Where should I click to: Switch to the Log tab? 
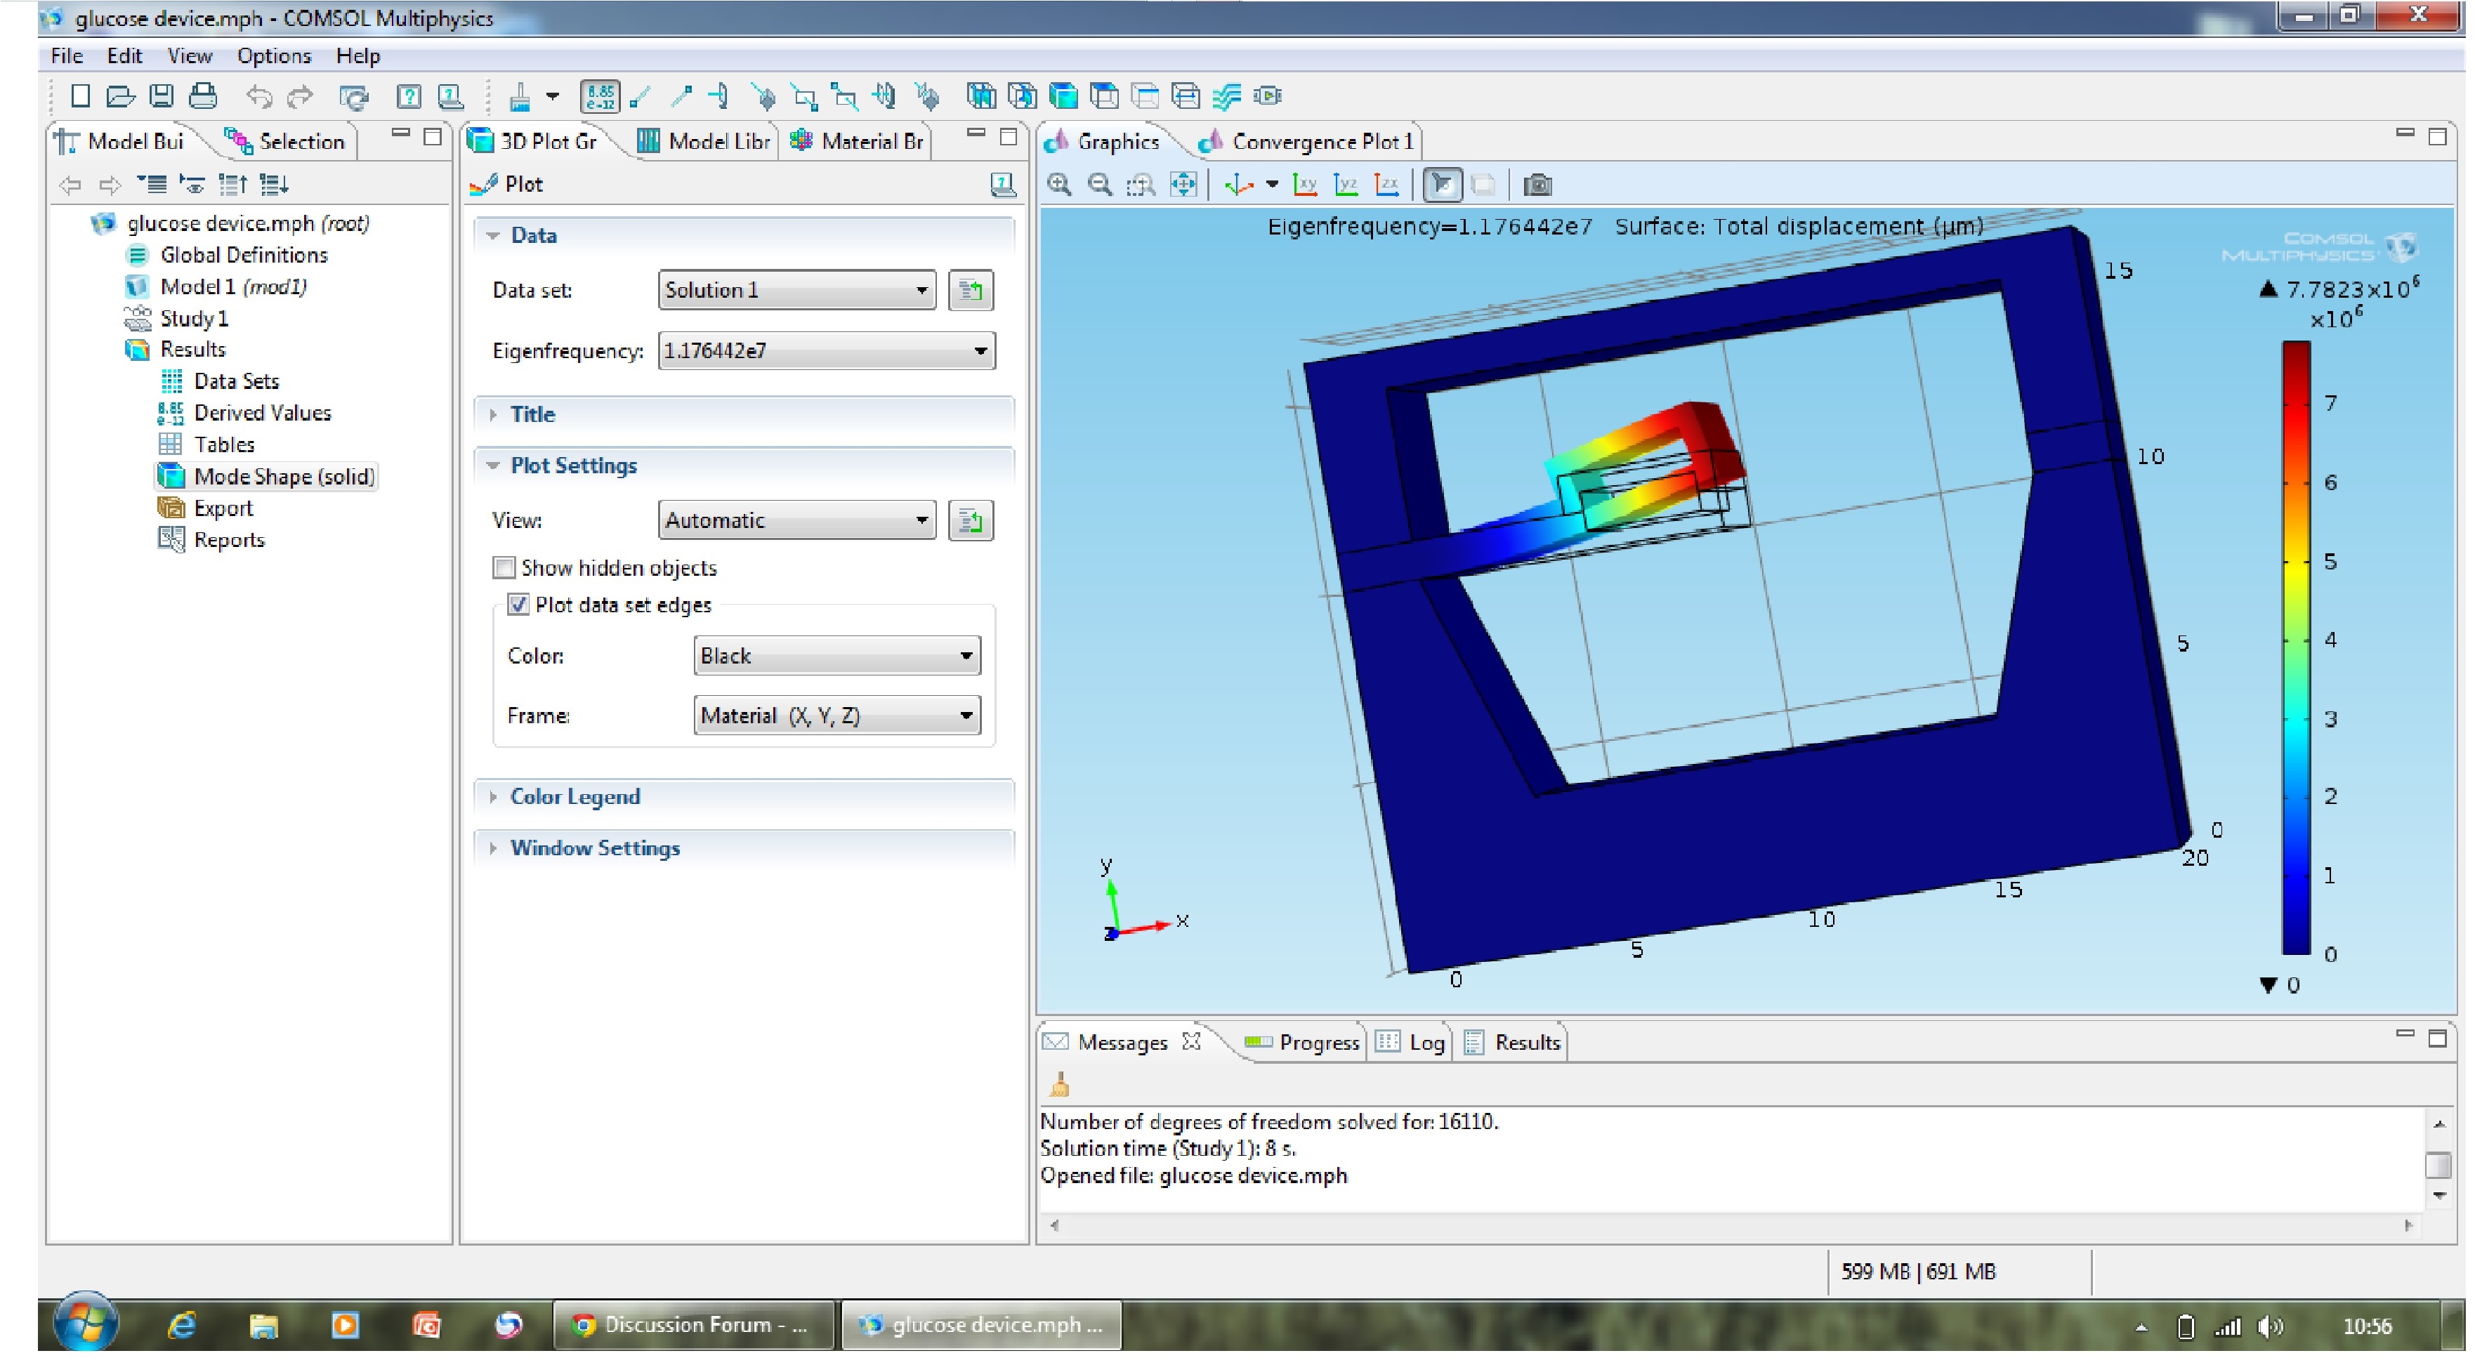pyautogui.click(x=1412, y=1043)
